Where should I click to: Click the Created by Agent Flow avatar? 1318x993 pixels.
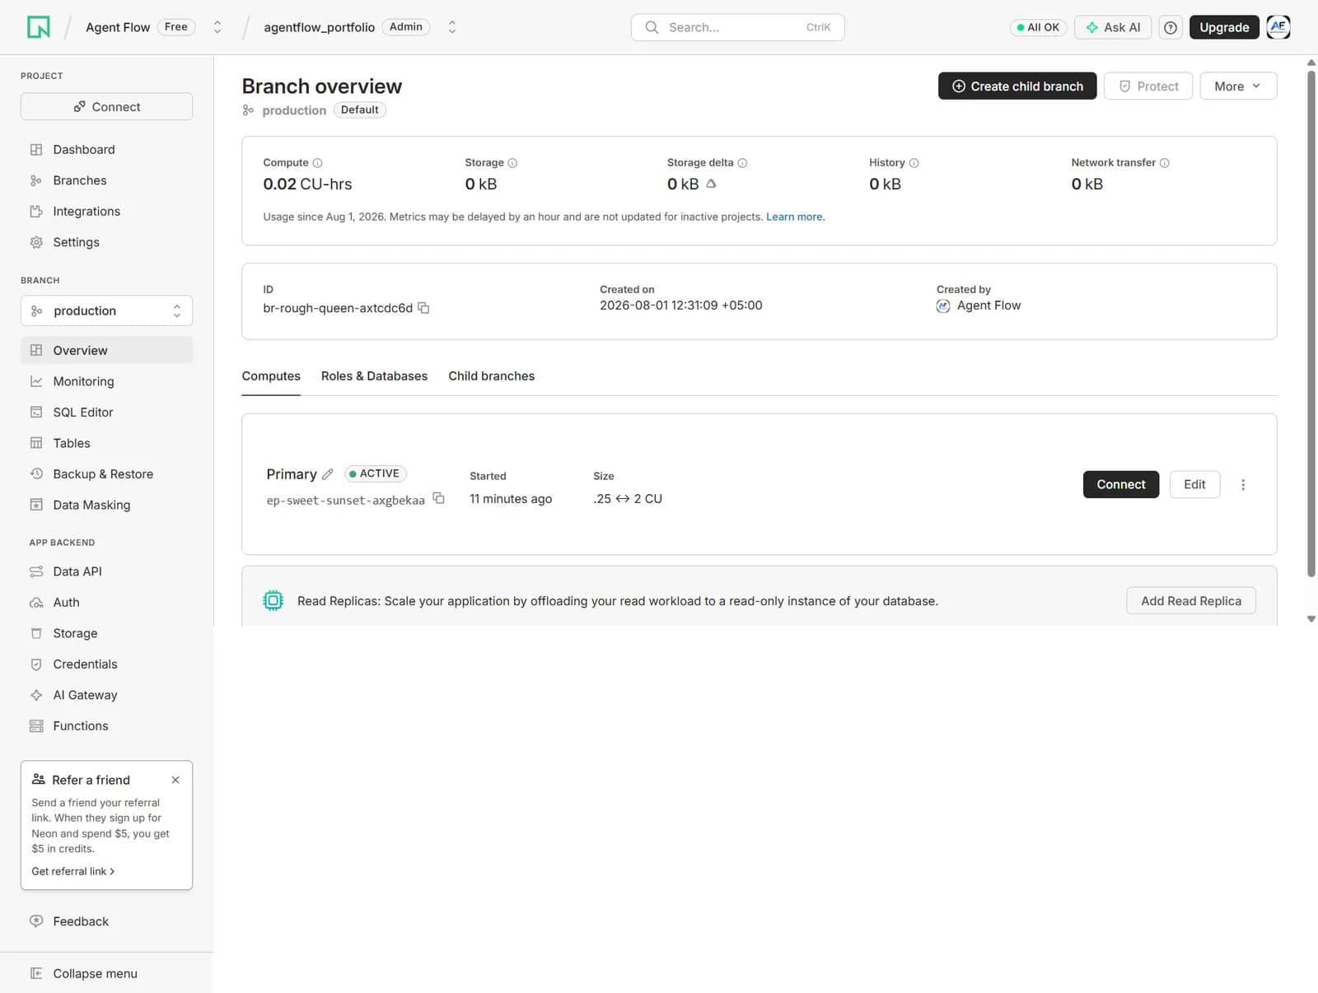click(x=943, y=306)
